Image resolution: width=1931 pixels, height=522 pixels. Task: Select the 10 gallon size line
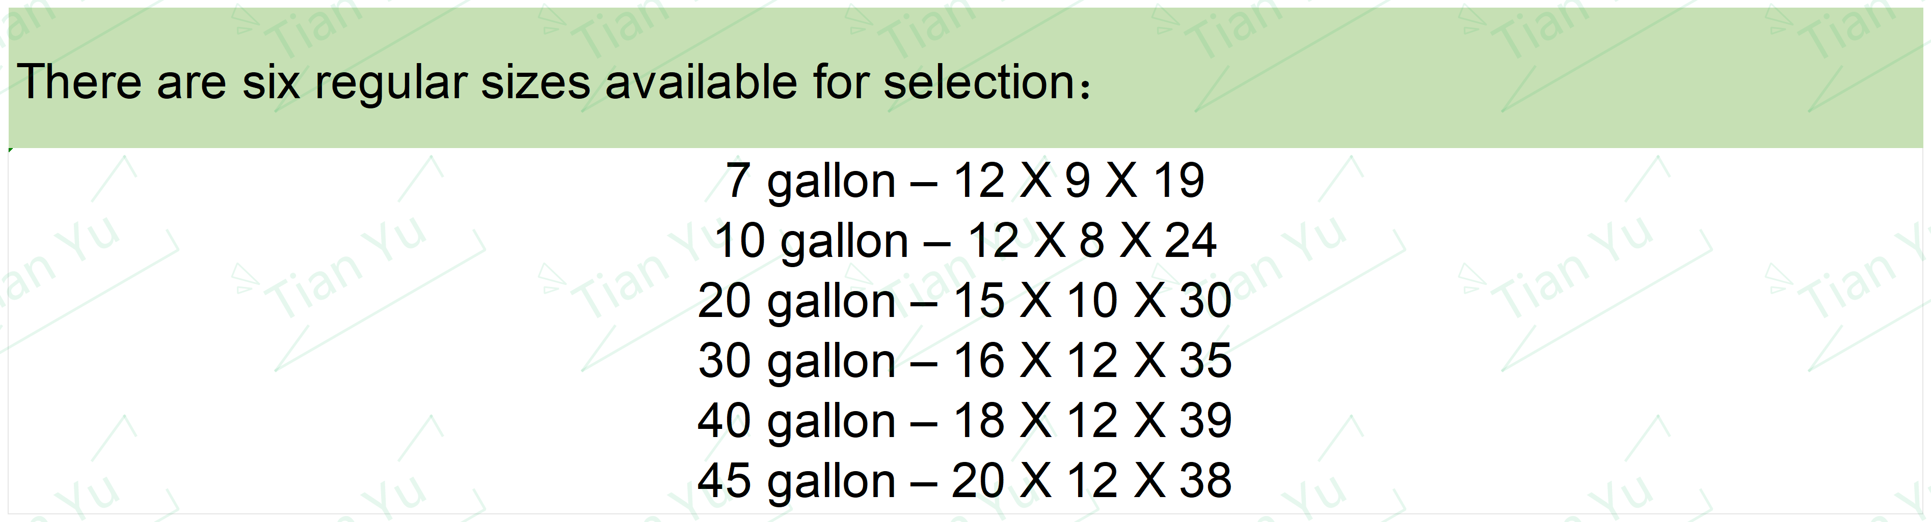(965, 242)
